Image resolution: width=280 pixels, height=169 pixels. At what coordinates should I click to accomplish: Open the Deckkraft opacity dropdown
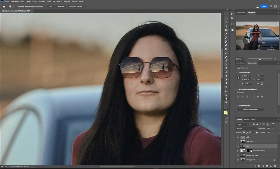point(272,128)
